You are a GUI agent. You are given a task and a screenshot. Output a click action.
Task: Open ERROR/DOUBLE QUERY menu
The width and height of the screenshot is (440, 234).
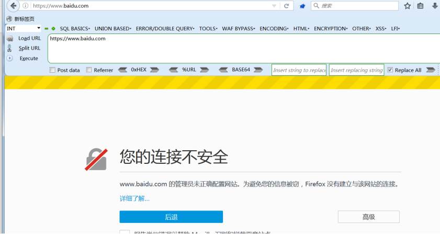[x=165, y=29]
